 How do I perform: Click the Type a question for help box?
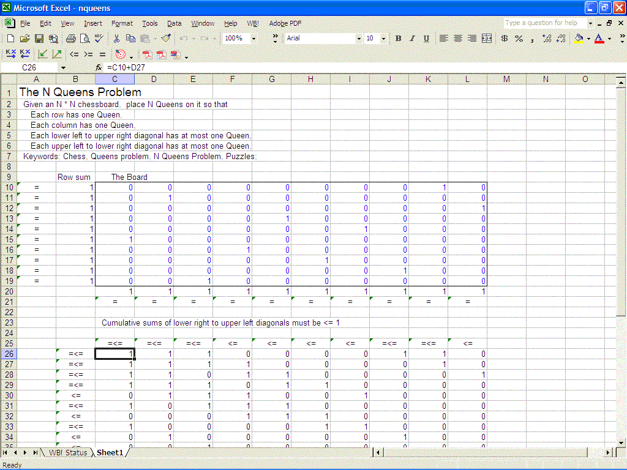point(545,23)
